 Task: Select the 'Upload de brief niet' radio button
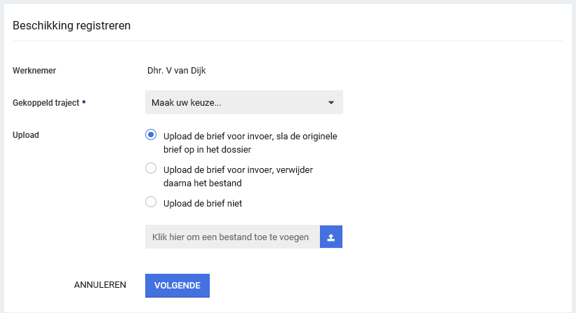tap(150, 202)
